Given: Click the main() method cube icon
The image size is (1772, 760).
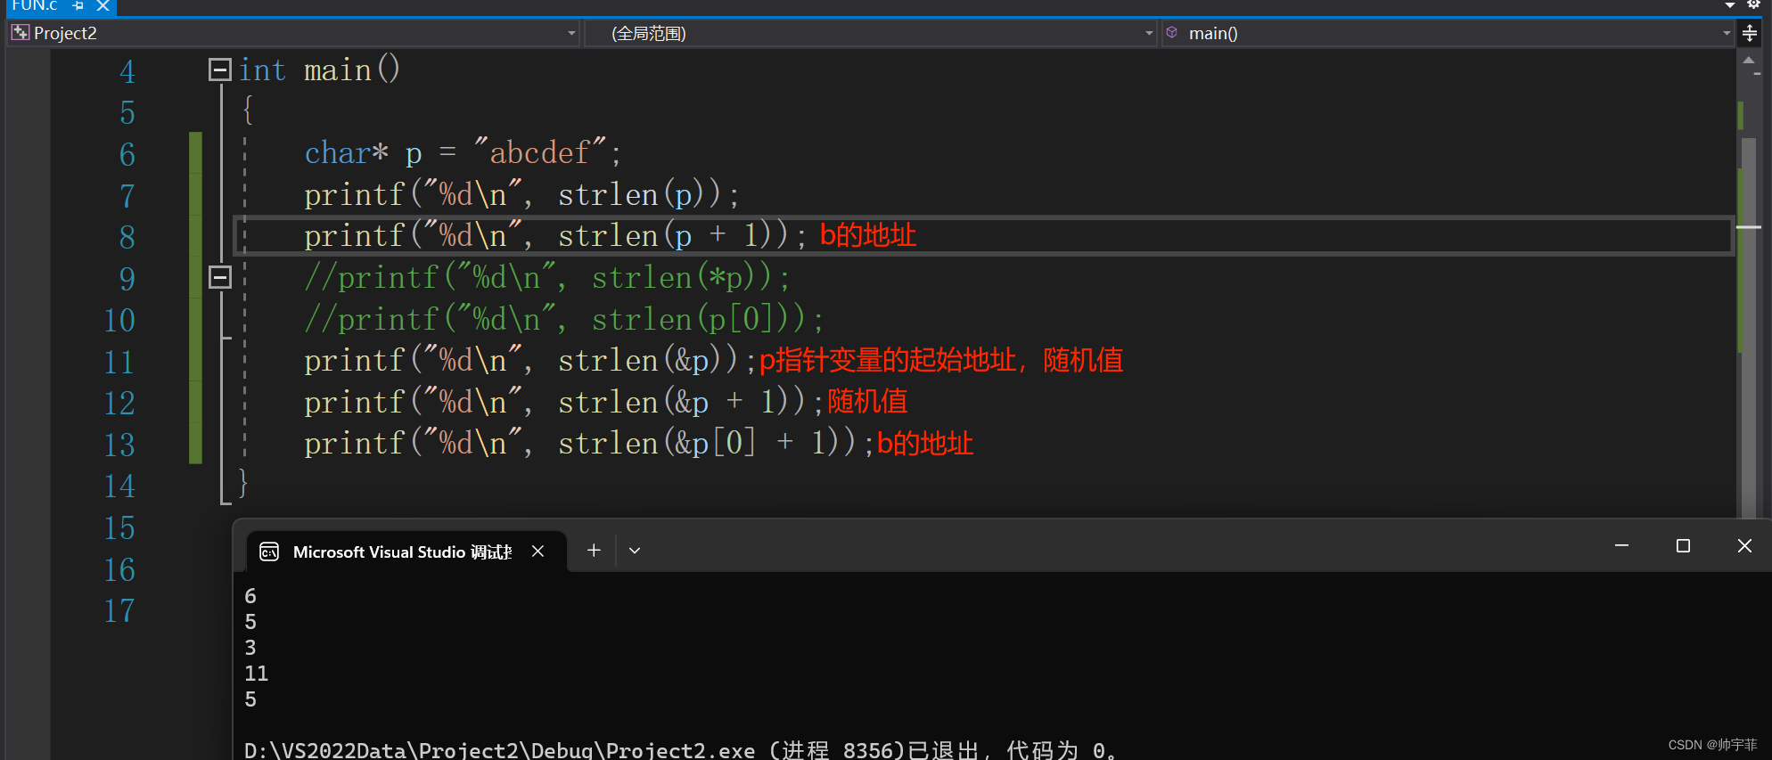Looking at the screenshot, I should point(1172,32).
